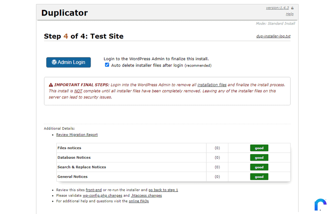Open the front-end link

tap(93, 190)
